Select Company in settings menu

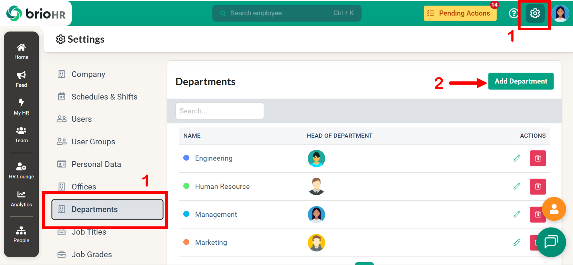point(88,74)
